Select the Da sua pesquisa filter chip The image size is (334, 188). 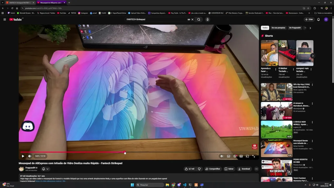[x=278, y=28]
